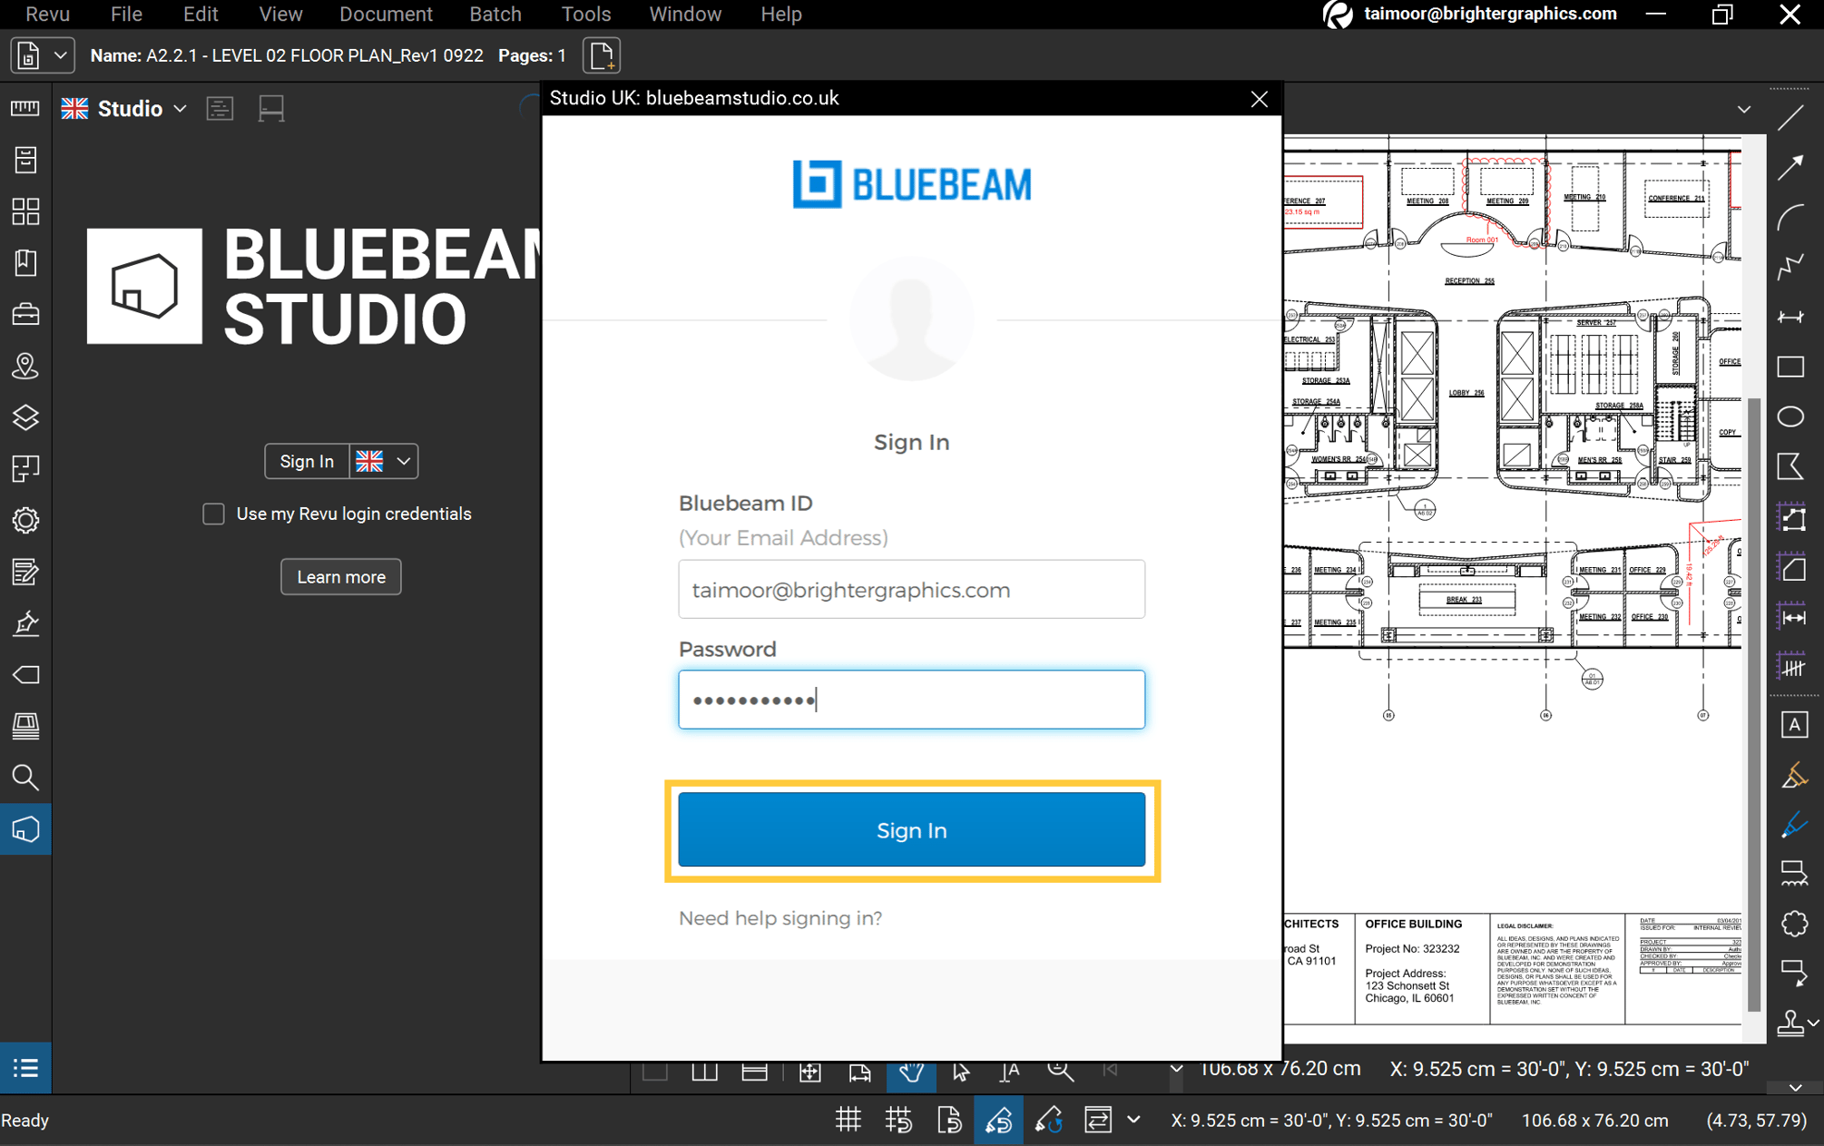
Task: Select the Ellipse markup tool
Action: pos(1792,416)
